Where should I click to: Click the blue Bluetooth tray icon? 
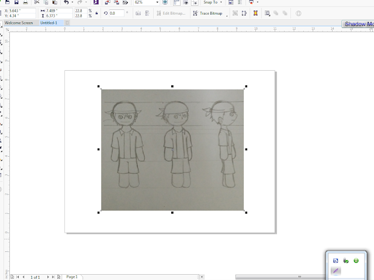(335, 261)
